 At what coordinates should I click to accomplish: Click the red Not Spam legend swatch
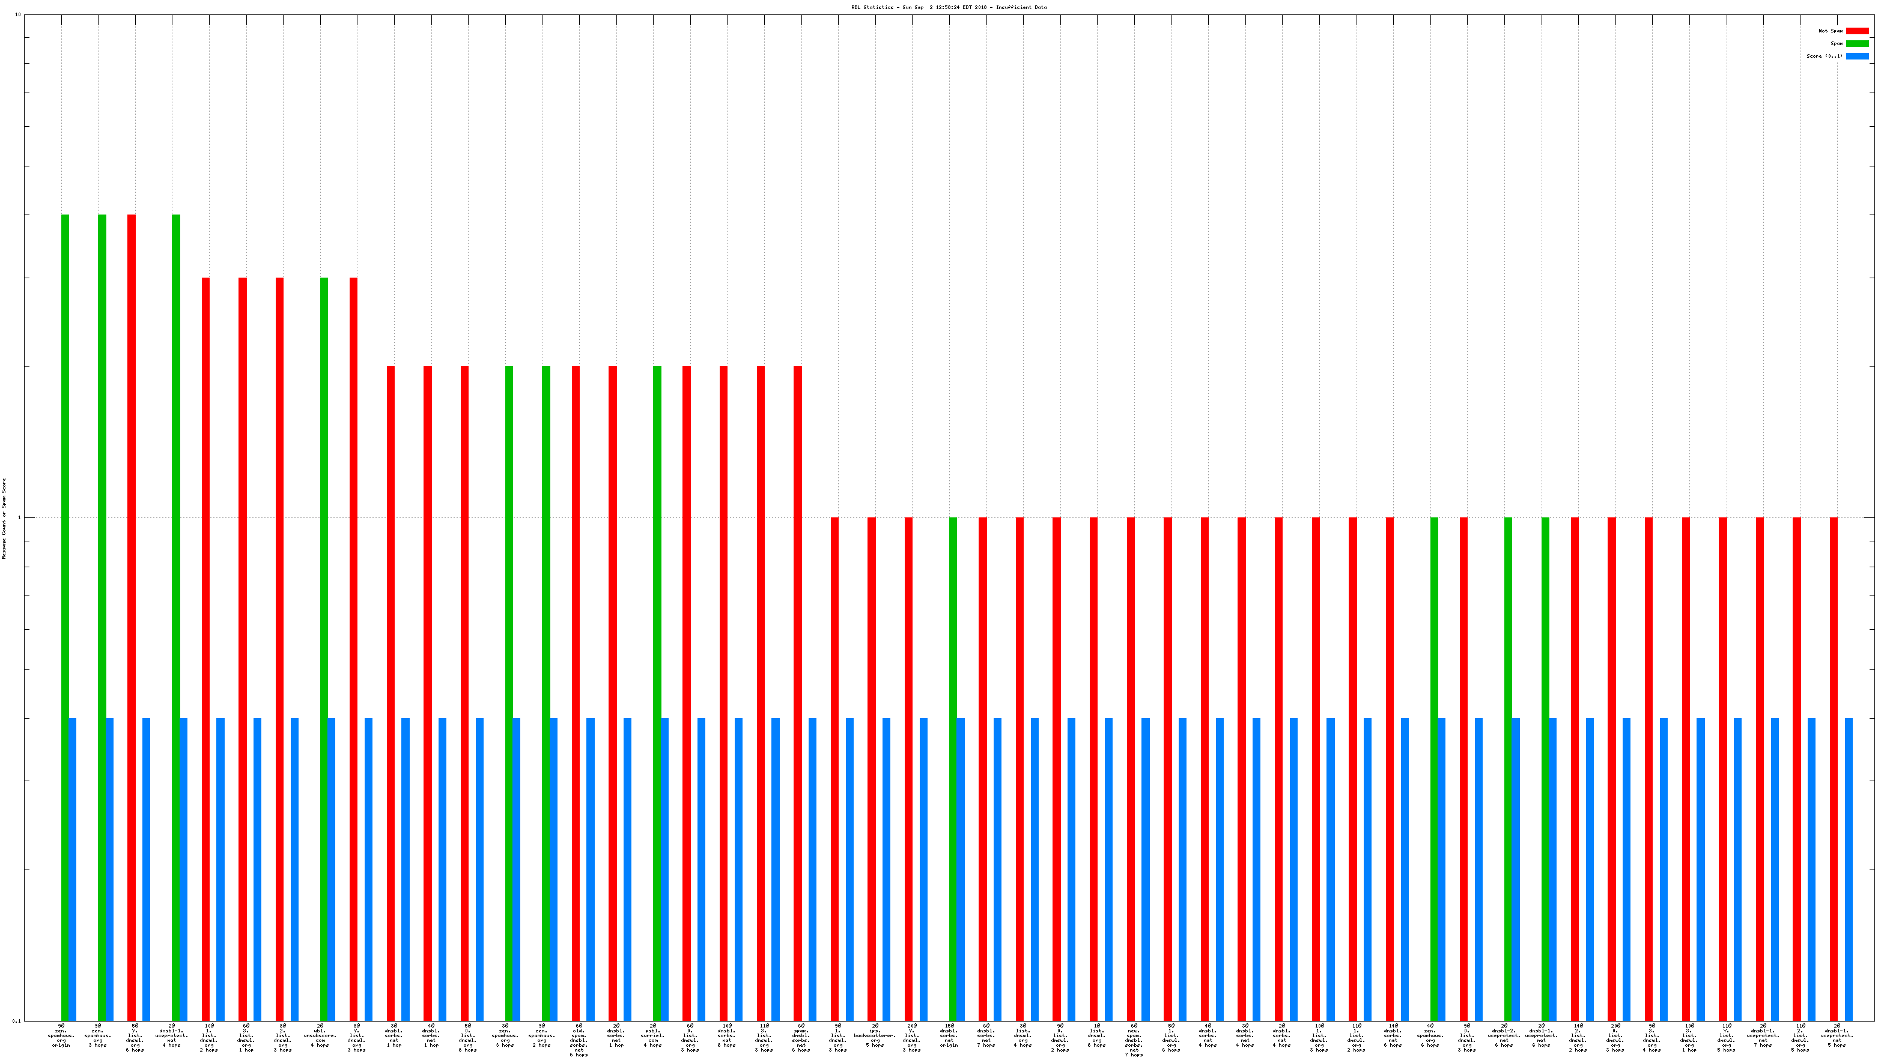(x=1856, y=31)
